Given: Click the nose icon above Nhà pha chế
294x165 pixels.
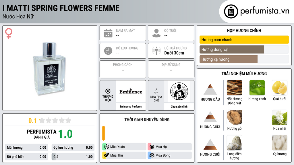Looking at the screenshot, I should click(x=156, y=91).
